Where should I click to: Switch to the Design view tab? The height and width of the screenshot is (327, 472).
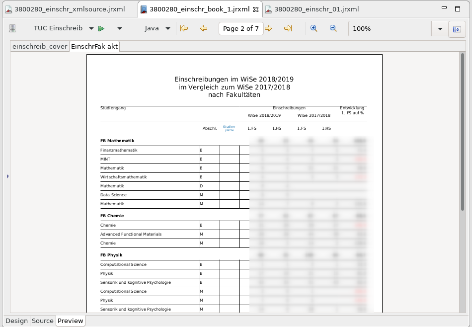tap(16, 321)
